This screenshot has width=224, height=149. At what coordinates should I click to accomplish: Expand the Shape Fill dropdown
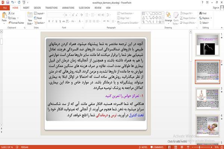(x=186, y=13)
